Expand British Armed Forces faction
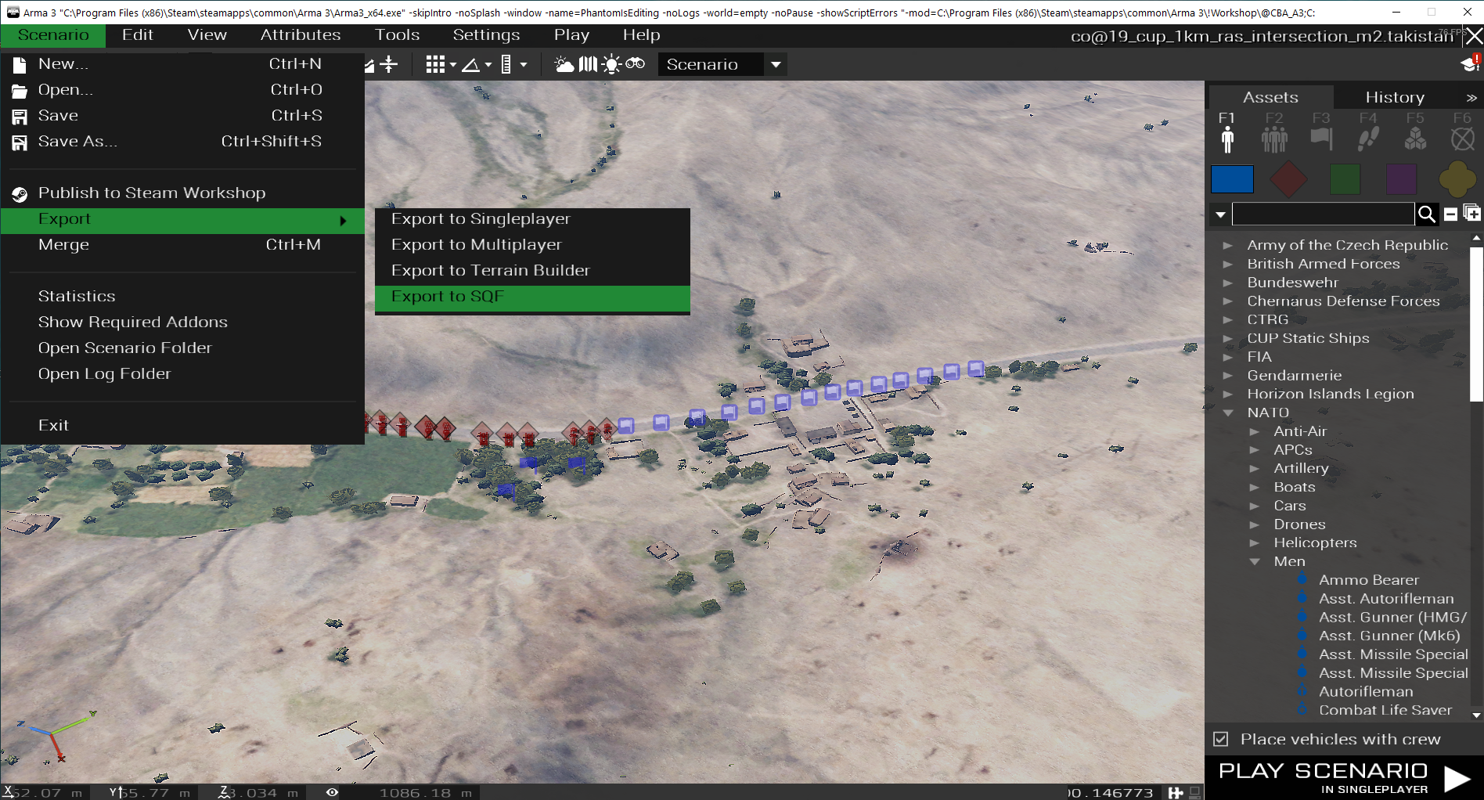 [x=1228, y=264]
